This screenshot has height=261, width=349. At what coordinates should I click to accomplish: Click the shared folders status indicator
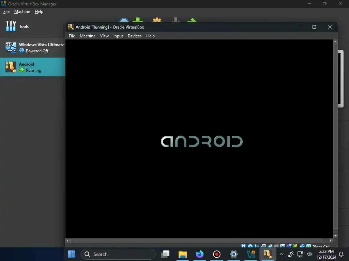point(276,246)
